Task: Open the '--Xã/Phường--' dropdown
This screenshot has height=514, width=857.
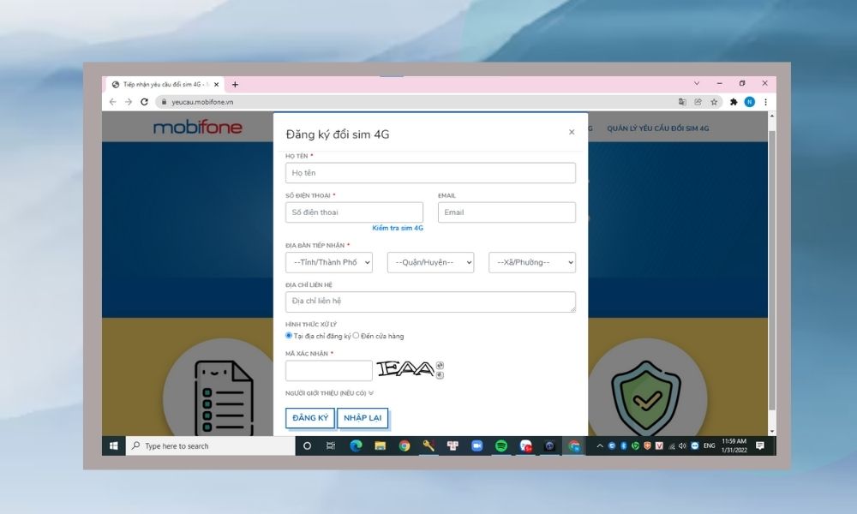Action: pyautogui.click(x=532, y=262)
